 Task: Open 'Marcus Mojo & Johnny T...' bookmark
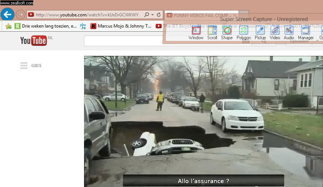[x=121, y=26]
